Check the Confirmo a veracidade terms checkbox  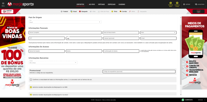(31, 79)
